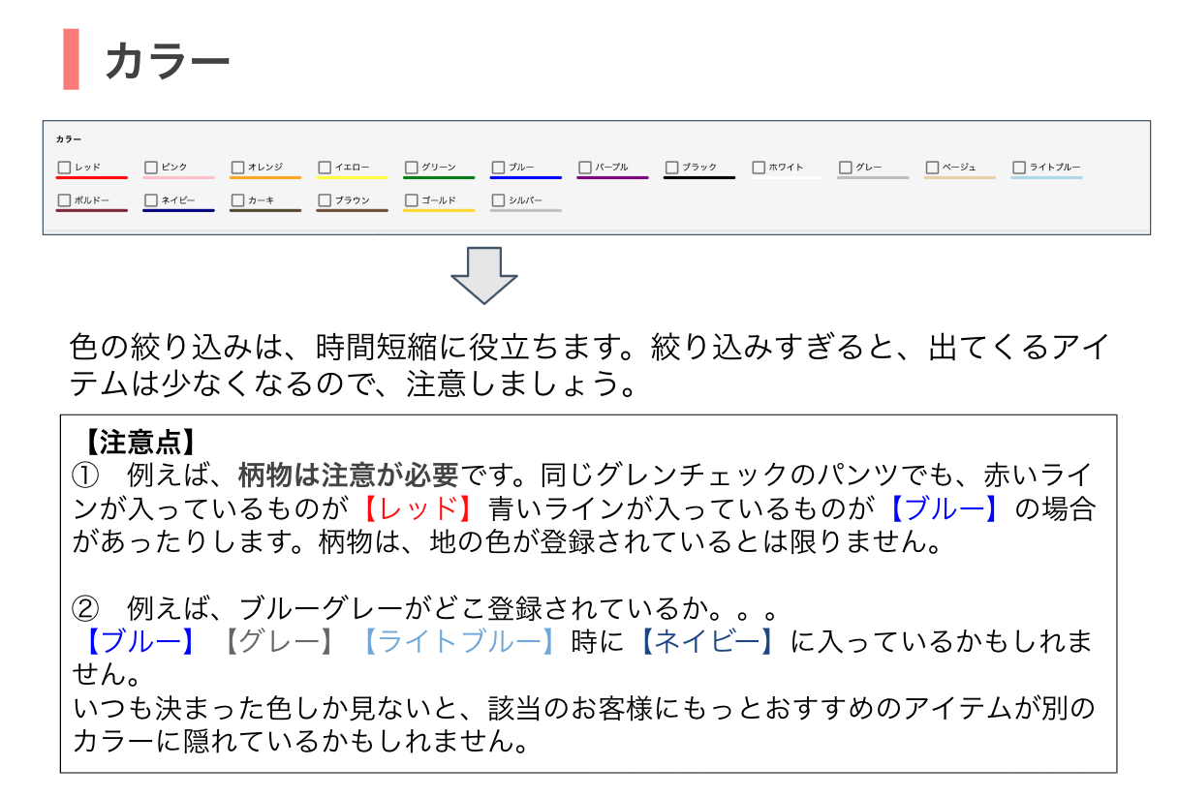1178x798 pixels.
Task: Click the large downward arrow graphic
Action: click(x=484, y=274)
